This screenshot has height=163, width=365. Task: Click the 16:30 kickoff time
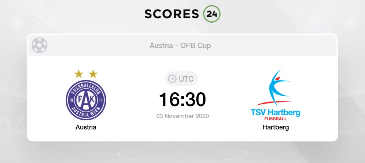[x=182, y=99]
